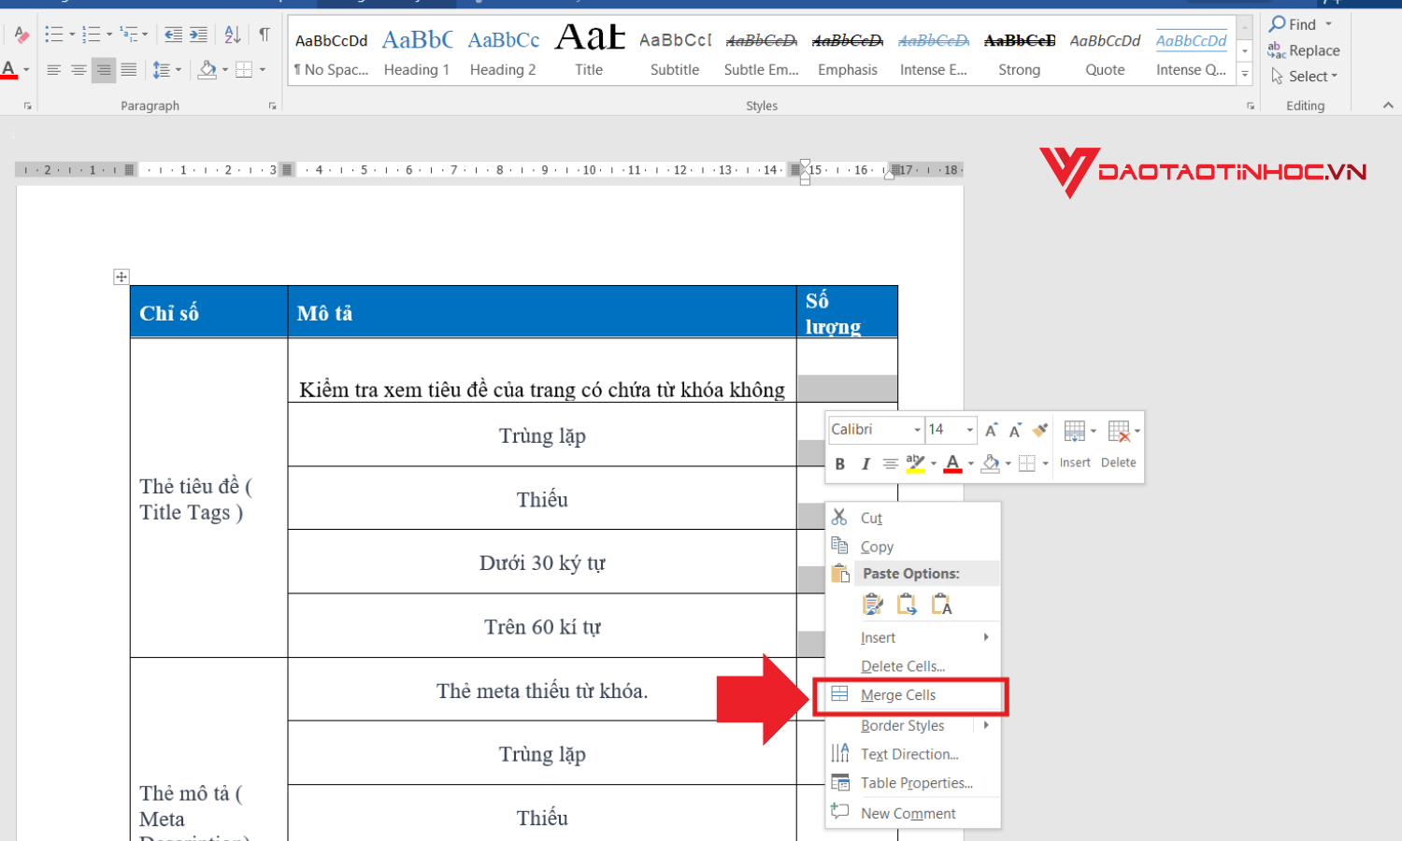Open ribbon borders dropdown arrow
This screenshot has width=1402, height=841.
[x=263, y=70]
